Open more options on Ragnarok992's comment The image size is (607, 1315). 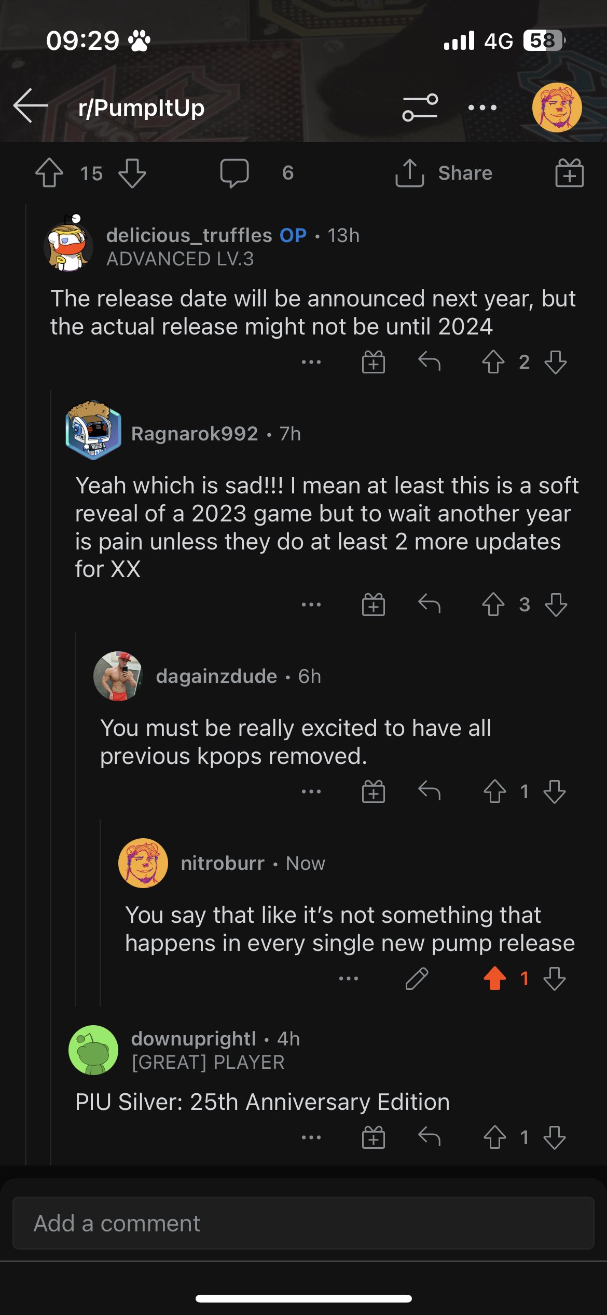point(311,605)
